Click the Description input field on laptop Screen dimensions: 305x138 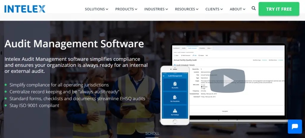pos(253,114)
